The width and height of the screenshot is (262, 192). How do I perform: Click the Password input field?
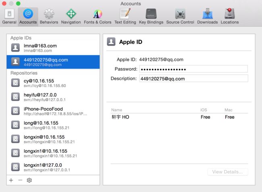tap(193, 69)
